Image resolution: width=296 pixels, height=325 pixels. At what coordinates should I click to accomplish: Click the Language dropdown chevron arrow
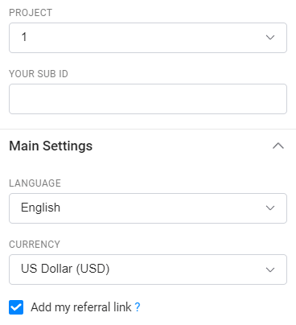click(270, 208)
